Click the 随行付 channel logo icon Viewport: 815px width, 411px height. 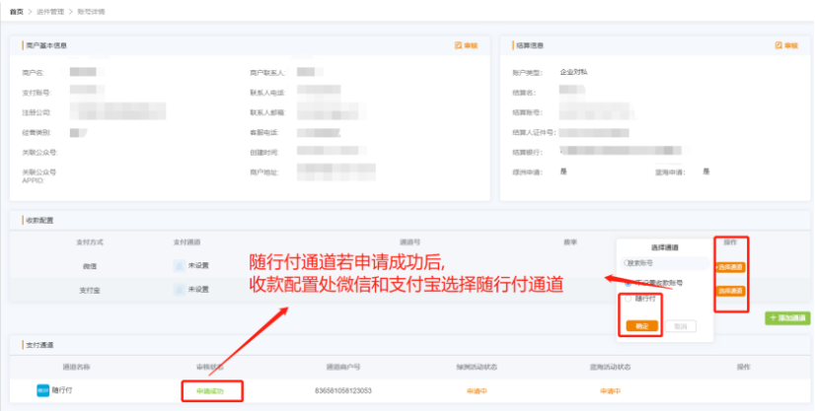coord(42,390)
